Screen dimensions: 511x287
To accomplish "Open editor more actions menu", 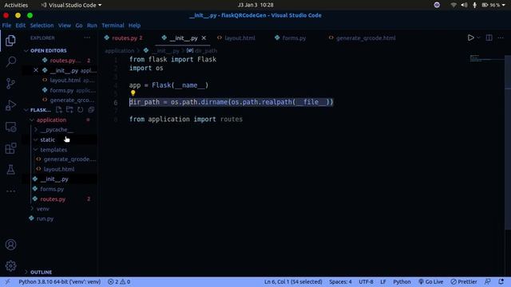I will (x=501, y=37).
